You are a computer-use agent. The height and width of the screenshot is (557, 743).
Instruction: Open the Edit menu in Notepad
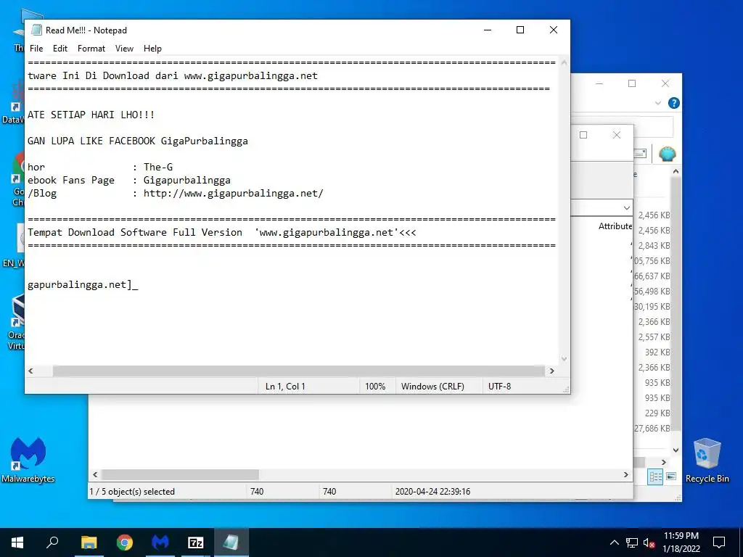pos(60,49)
